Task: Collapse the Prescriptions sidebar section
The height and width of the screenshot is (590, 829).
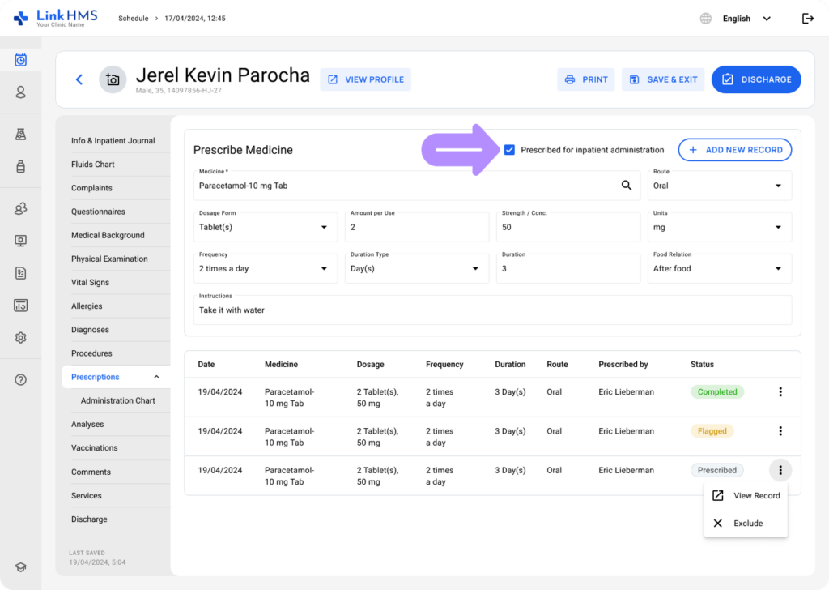Action: click(156, 377)
